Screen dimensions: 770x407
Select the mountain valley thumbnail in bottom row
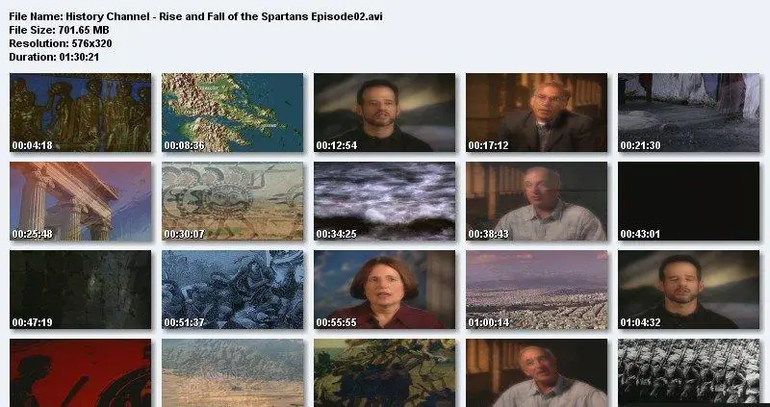coord(233,372)
